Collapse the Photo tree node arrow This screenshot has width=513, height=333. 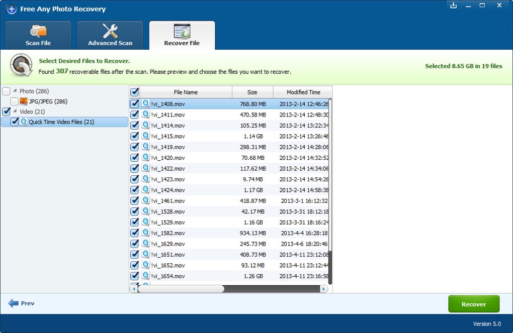pyautogui.click(x=15, y=90)
